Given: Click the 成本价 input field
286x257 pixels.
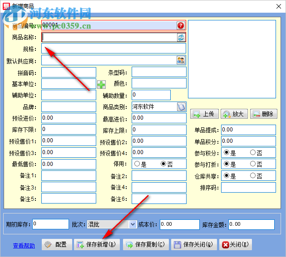Looking at the screenshot, I should point(180,224).
